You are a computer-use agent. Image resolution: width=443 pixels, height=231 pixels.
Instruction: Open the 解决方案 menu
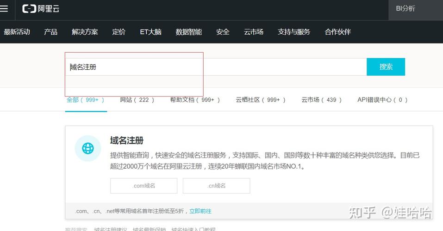point(85,32)
